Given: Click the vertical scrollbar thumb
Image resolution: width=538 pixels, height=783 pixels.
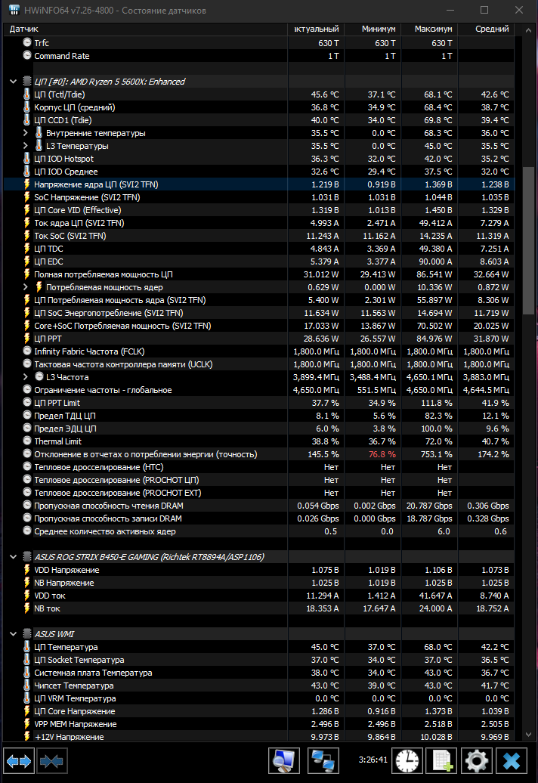Looking at the screenshot, I should 528,240.
